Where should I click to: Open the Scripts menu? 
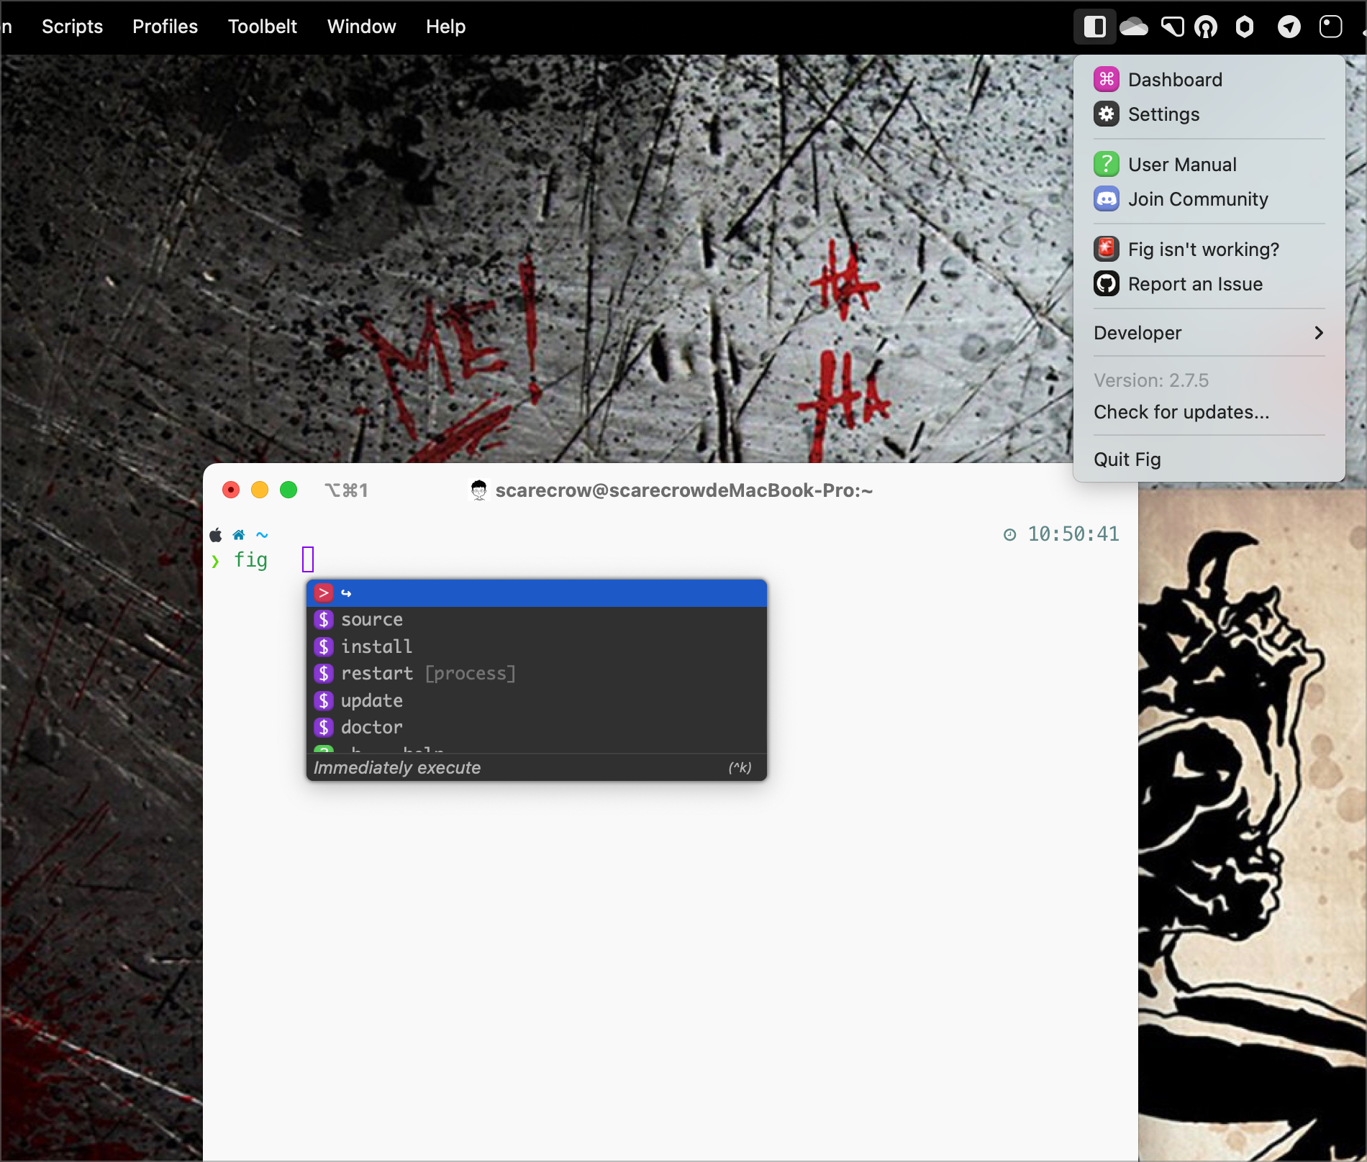click(72, 27)
